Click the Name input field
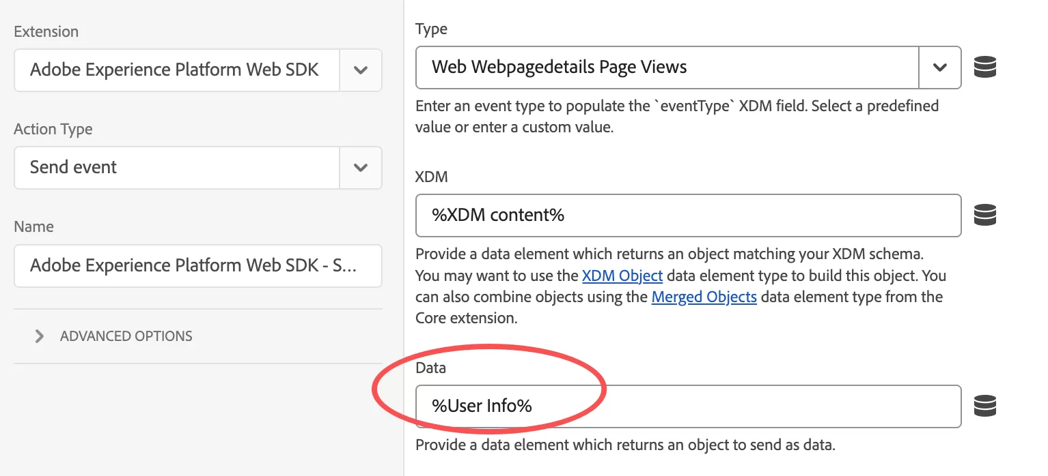 pyautogui.click(x=198, y=265)
